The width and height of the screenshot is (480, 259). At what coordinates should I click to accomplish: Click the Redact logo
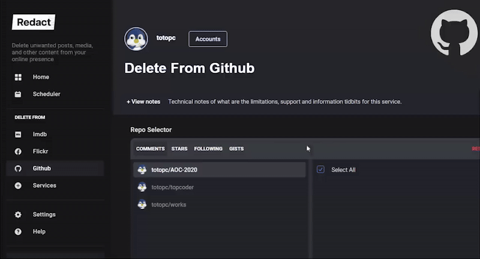pos(34,22)
